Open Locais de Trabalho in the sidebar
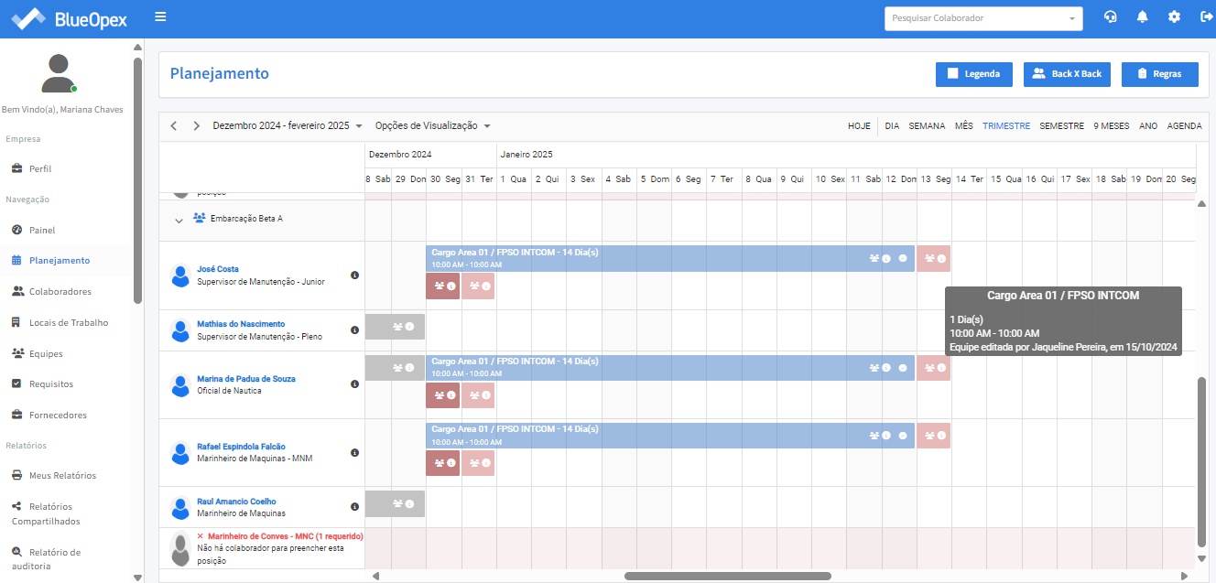The height and width of the screenshot is (583, 1216). pyautogui.click(x=69, y=322)
